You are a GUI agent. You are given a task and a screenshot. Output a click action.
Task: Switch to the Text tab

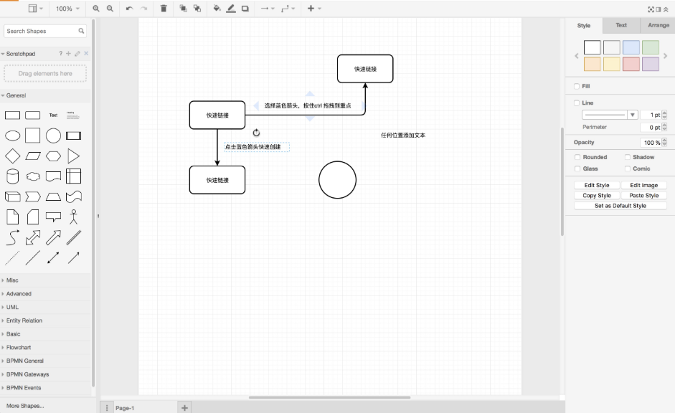[x=620, y=25]
